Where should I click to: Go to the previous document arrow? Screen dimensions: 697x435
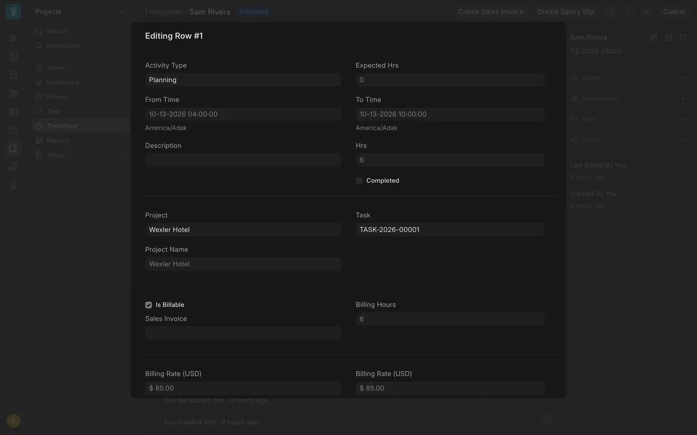(x=610, y=11)
